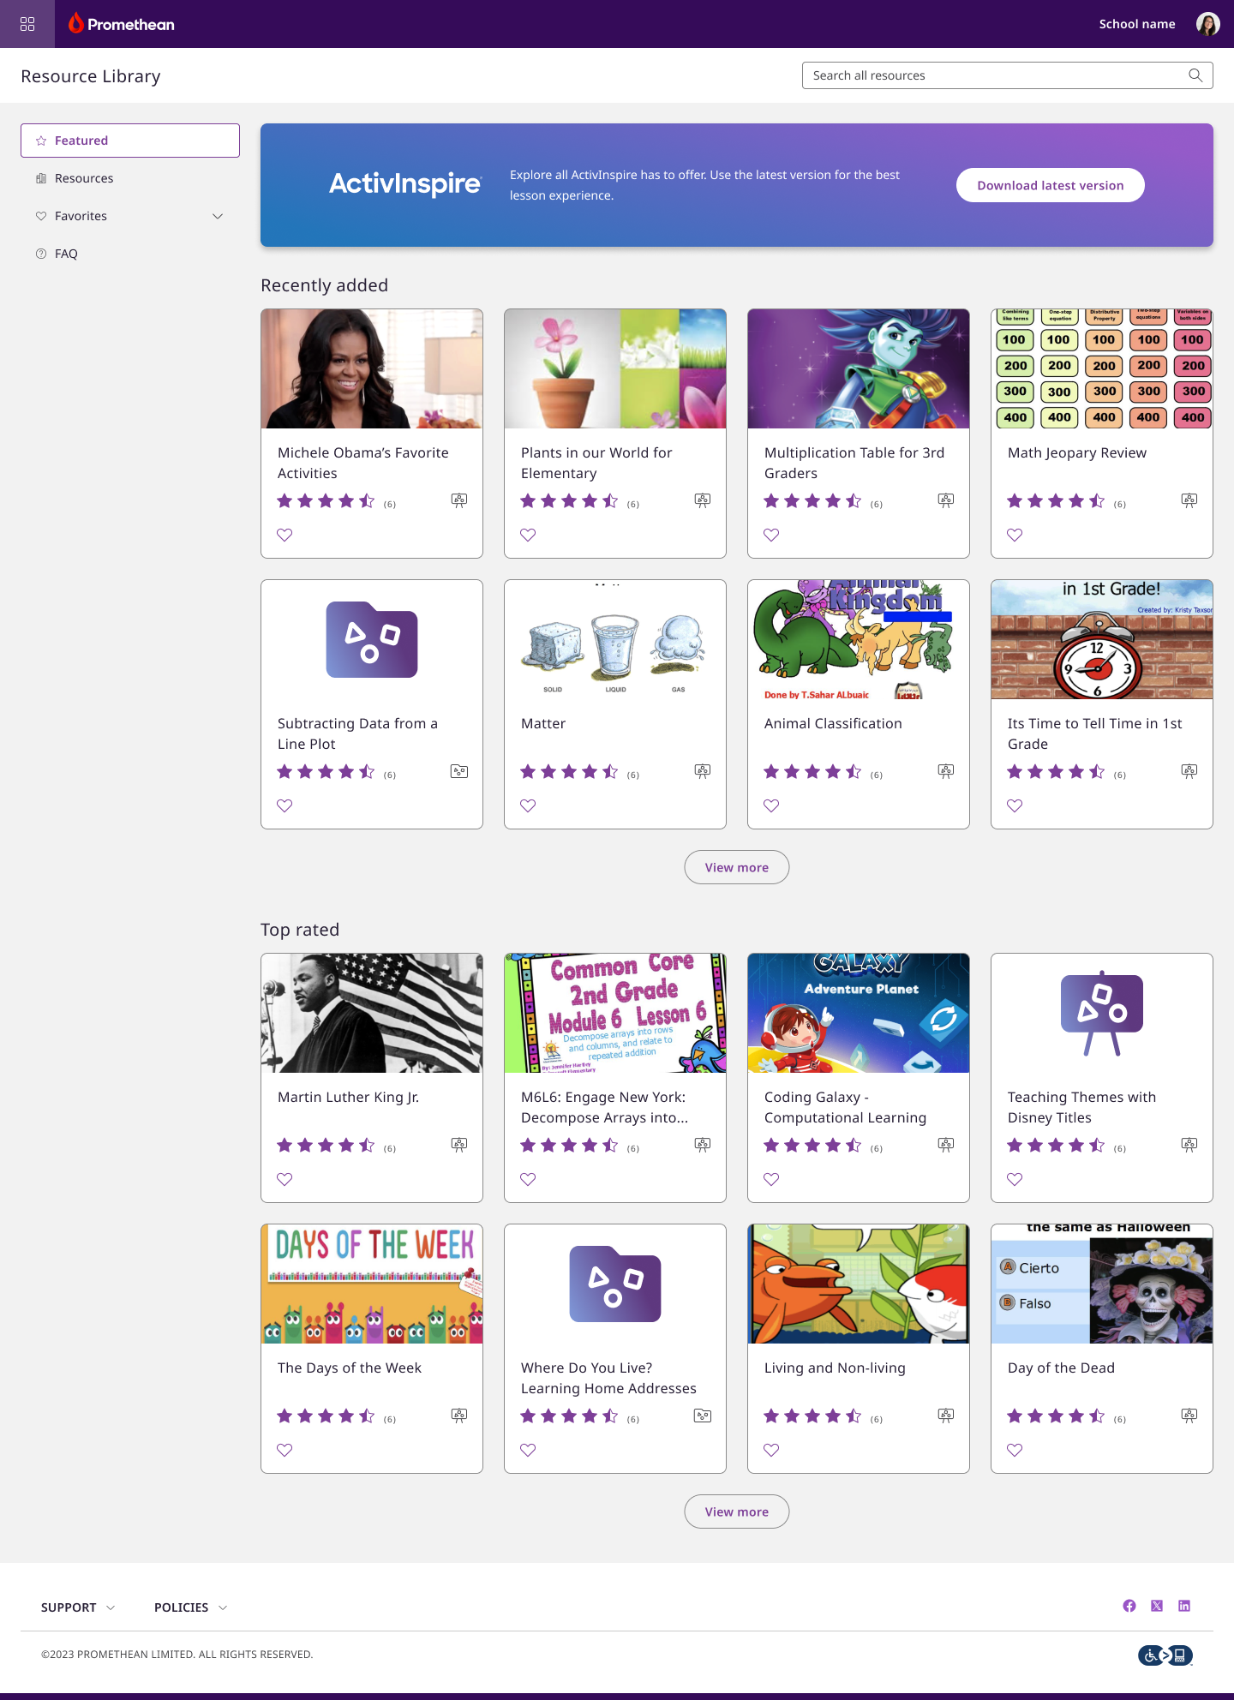Favorite Michele Obama's Favorite Activities with heart
Screen dimensions: 1234x1700
pyautogui.click(x=285, y=535)
